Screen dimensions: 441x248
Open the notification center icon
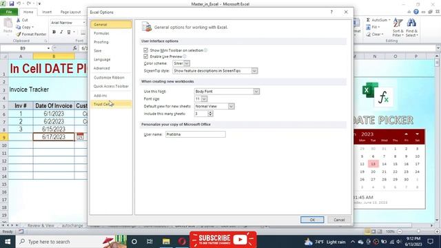(430, 242)
